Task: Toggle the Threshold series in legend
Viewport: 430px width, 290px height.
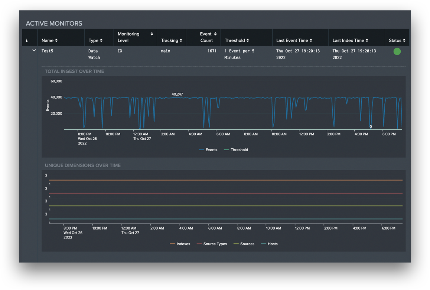Action: [x=236, y=150]
